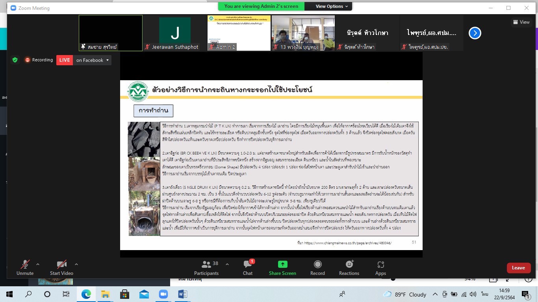
Task: Switch to Word on taskbar
Action: click(x=182, y=294)
